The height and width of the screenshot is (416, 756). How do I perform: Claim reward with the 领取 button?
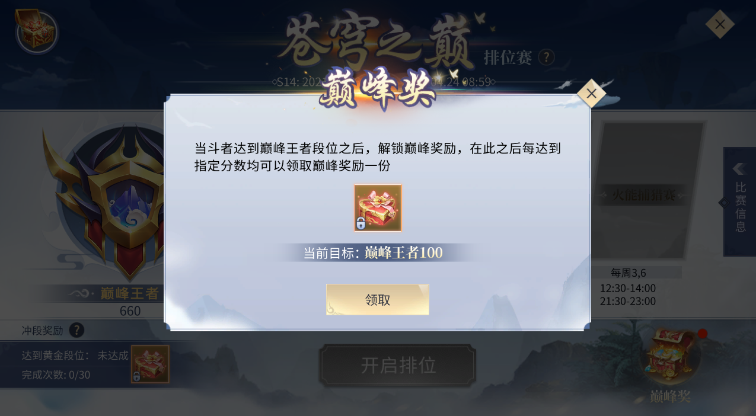[x=378, y=300]
